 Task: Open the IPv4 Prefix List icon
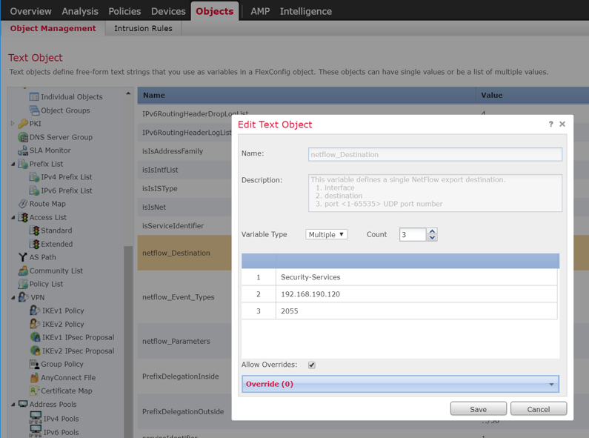click(34, 177)
